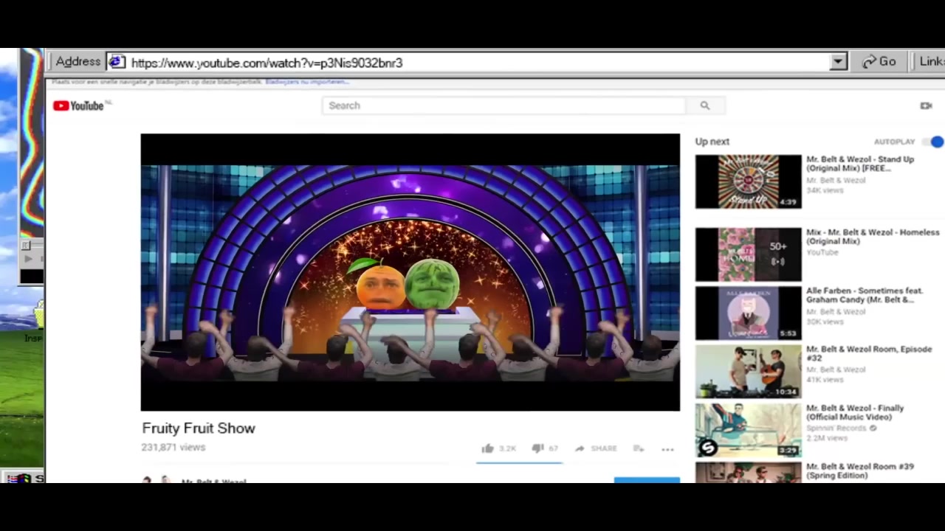This screenshot has width=945, height=531.
Task: Open the Room #39 Spring Edition thumbnail
Action: click(748, 472)
